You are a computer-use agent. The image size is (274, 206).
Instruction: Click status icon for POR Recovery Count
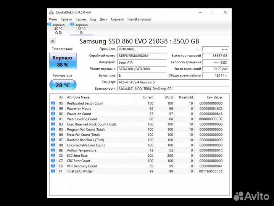[53, 166]
